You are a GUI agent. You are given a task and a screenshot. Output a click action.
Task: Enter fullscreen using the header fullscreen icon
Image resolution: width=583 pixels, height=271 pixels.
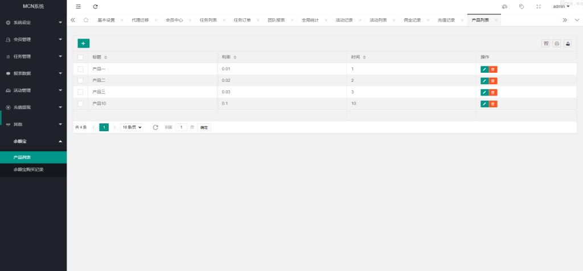pos(539,6)
